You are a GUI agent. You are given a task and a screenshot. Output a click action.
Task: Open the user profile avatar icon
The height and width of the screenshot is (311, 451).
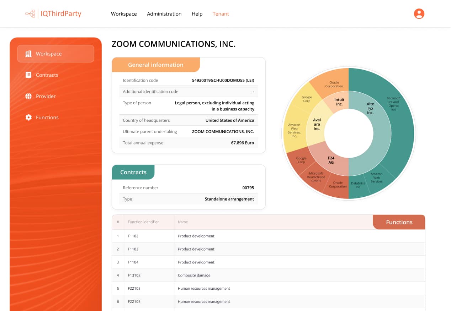(419, 14)
